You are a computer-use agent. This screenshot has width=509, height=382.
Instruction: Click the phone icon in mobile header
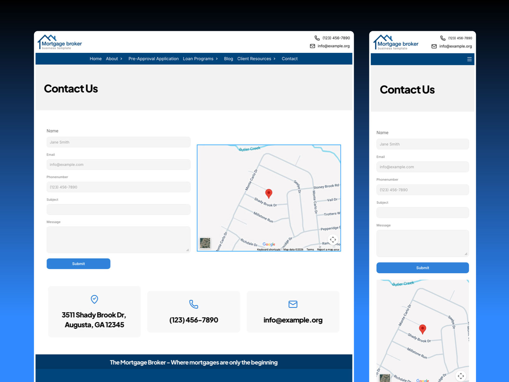[x=443, y=38]
